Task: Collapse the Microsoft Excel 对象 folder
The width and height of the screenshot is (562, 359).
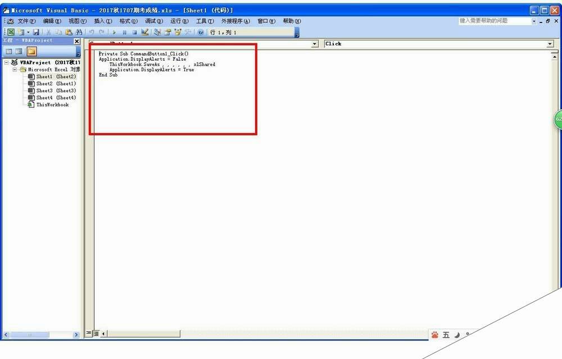Action: tap(15, 70)
